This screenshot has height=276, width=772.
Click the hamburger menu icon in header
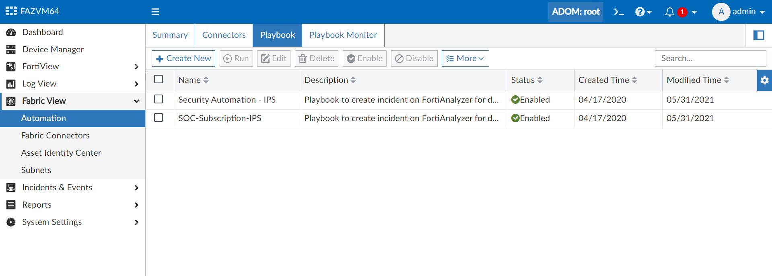pos(155,12)
